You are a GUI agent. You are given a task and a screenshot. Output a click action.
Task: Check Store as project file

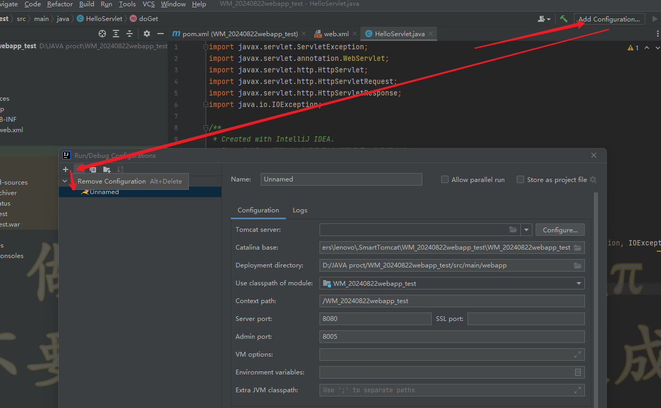click(x=520, y=179)
